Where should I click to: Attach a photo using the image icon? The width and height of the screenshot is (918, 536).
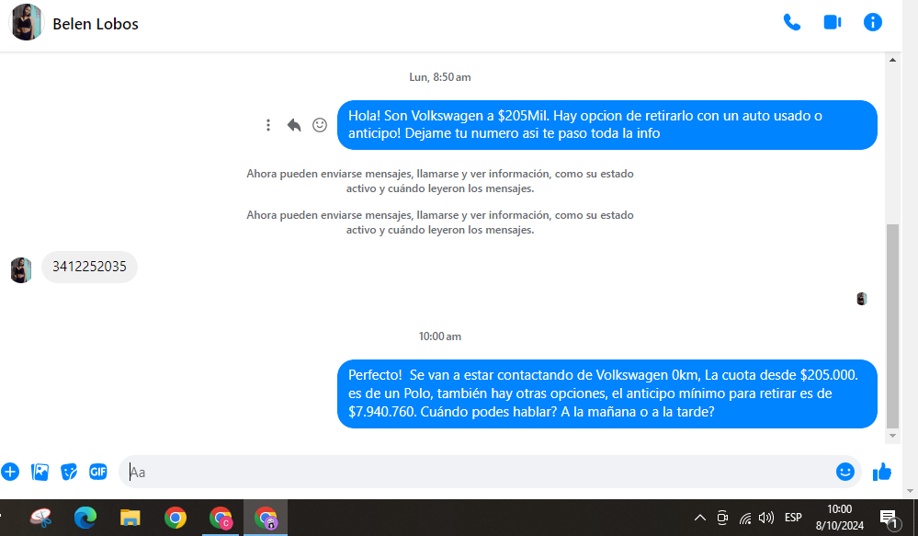pyautogui.click(x=40, y=472)
